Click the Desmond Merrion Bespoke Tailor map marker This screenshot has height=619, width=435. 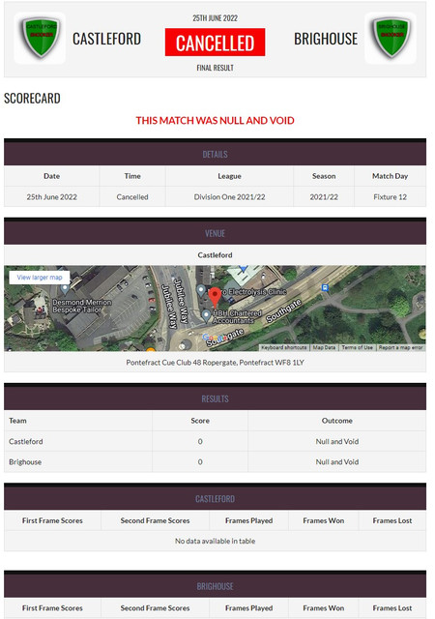pyautogui.click(x=65, y=289)
